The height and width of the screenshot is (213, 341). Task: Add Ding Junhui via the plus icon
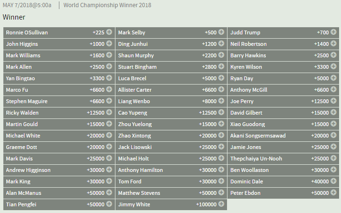[221, 44]
